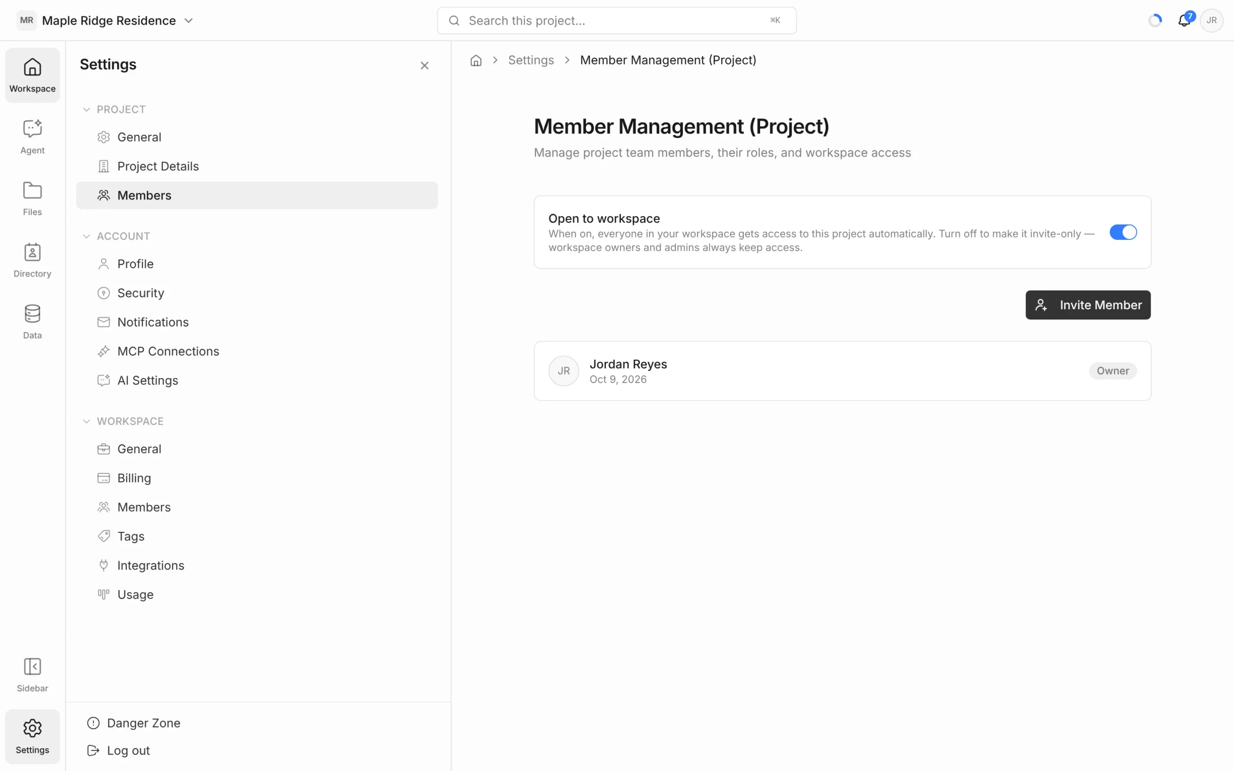Click the MR project badge icon

pos(27,20)
